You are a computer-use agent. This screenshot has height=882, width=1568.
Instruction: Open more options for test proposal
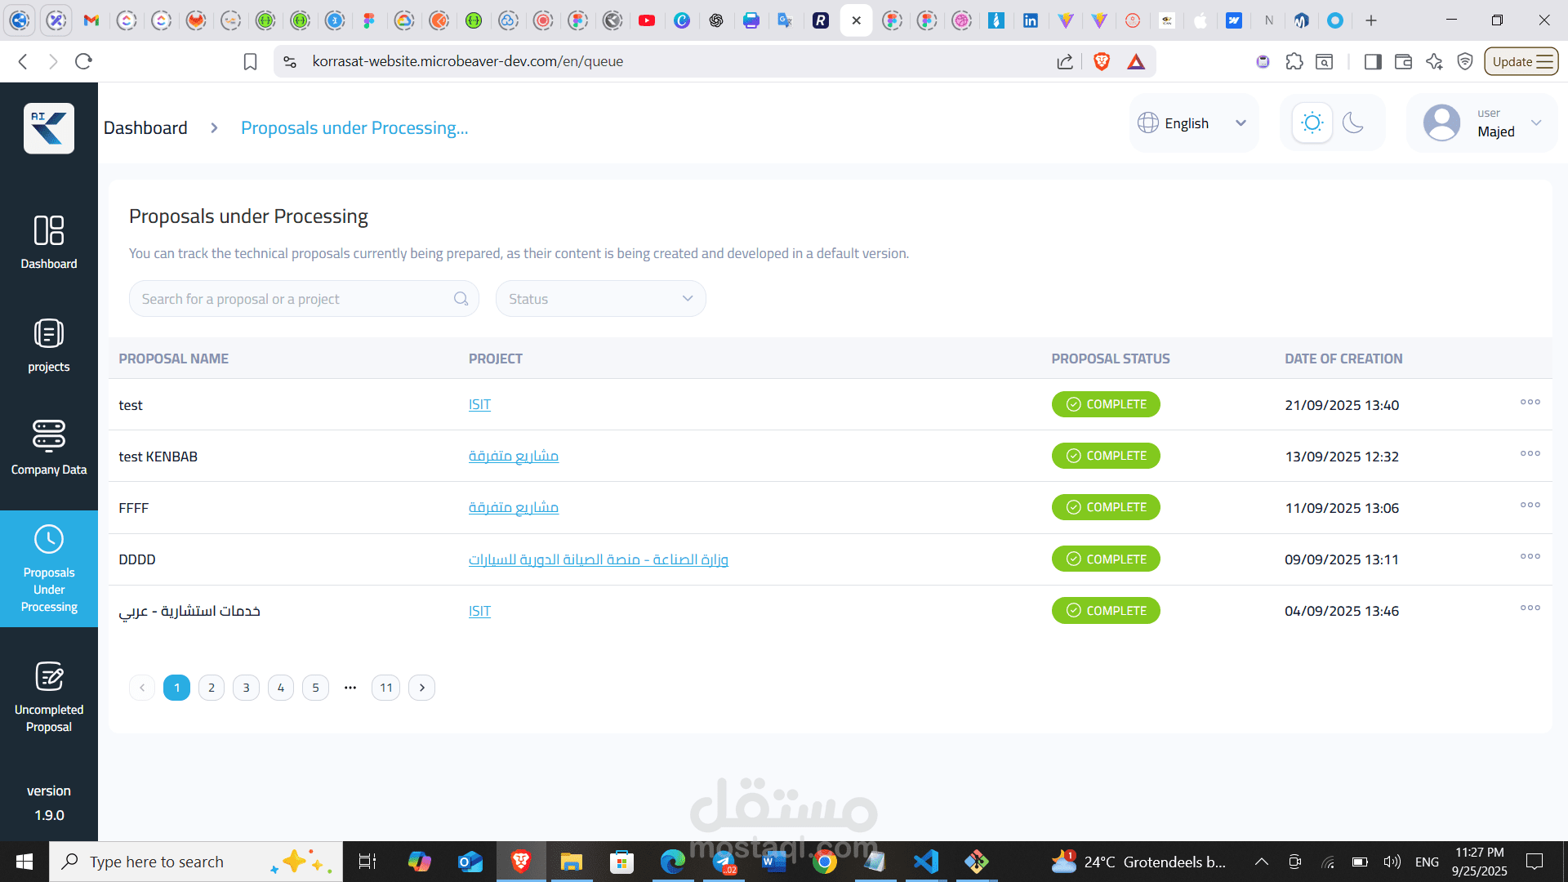tap(1530, 402)
